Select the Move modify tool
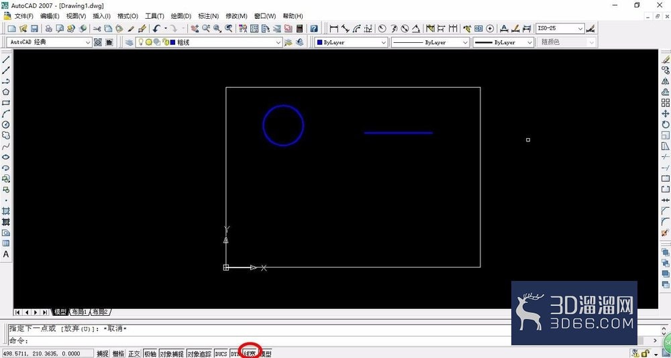The image size is (671, 358). (x=665, y=114)
